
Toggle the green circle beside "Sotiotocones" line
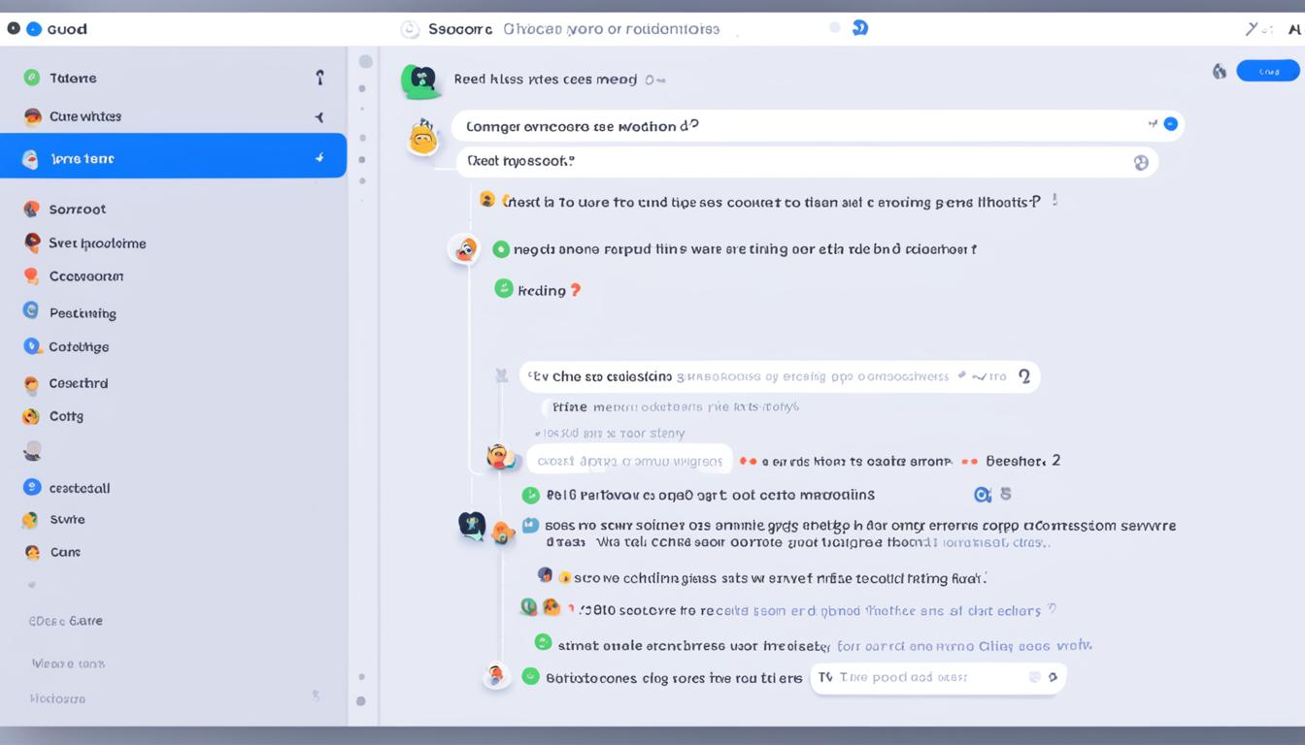530,677
